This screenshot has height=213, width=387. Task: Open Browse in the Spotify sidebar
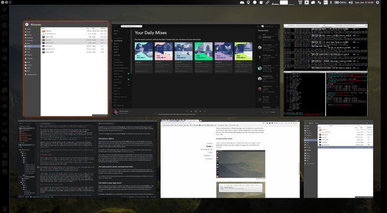(x=116, y=31)
